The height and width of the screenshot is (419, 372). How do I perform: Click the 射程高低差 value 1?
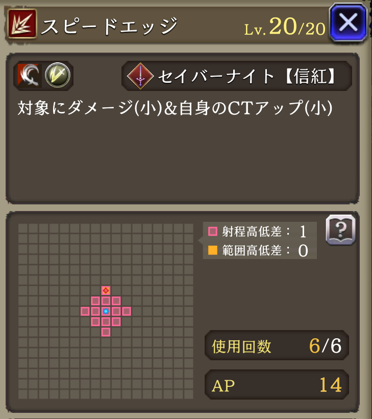pyautogui.click(x=303, y=231)
